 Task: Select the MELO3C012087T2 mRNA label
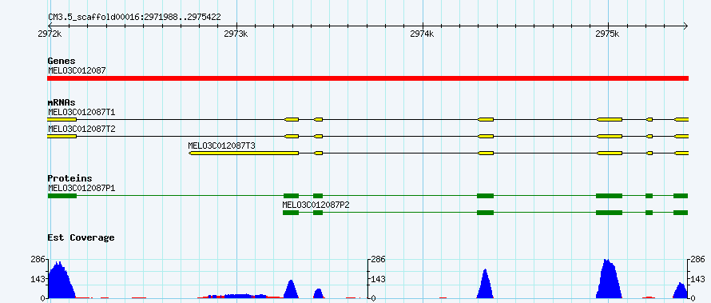pyautogui.click(x=81, y=129)
